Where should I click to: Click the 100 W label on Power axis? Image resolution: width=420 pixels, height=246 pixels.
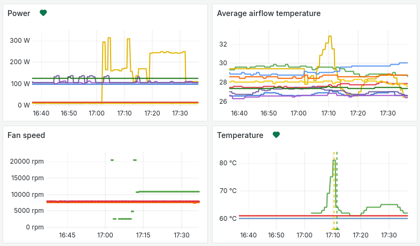point(20,84)
